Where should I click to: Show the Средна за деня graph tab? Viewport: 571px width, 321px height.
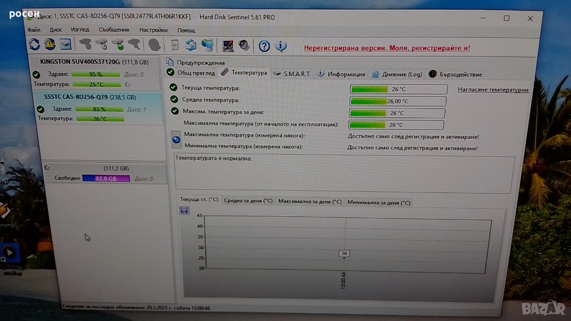tap(248, 201)
